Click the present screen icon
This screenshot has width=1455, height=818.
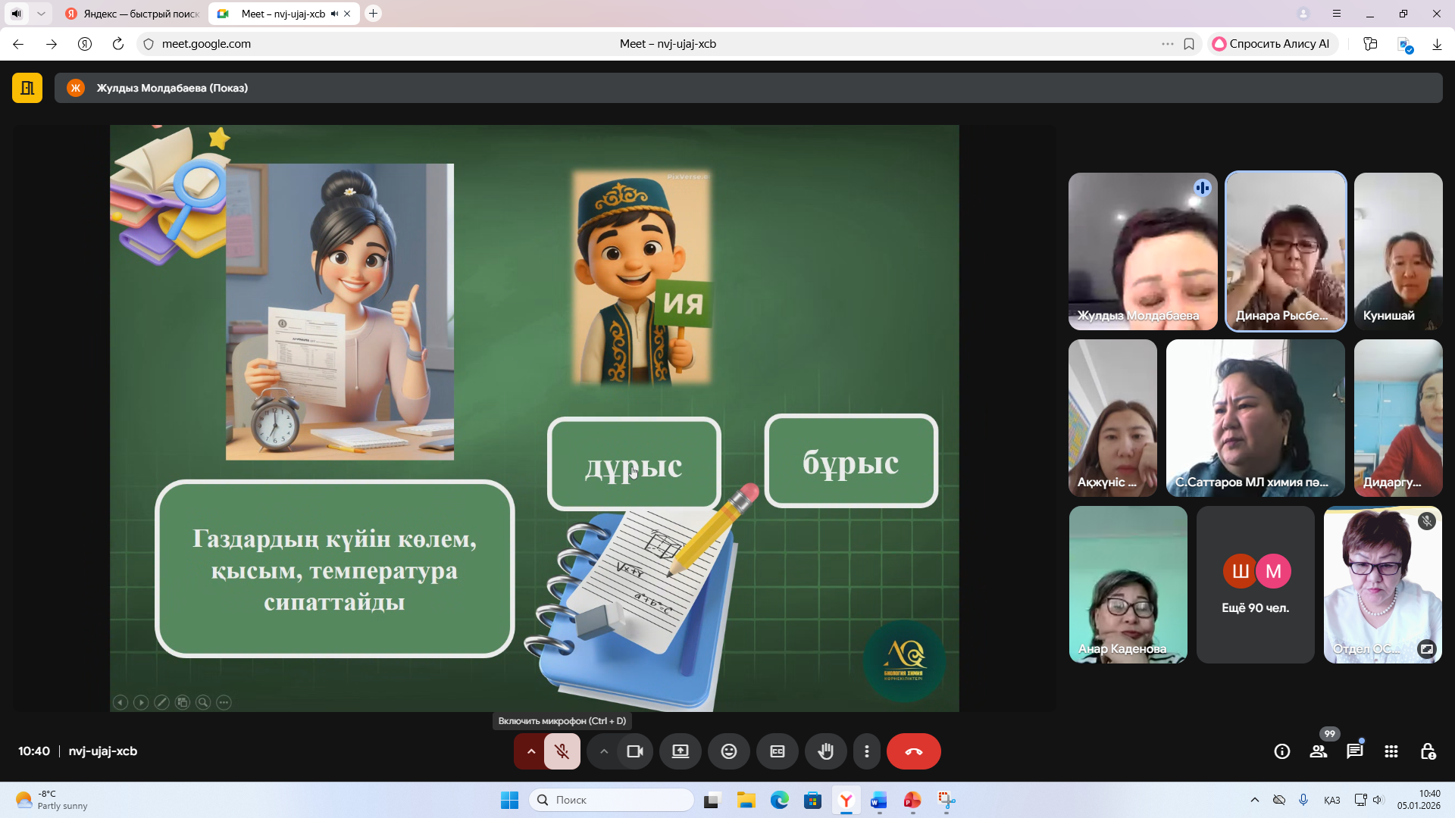(x=680, y=751)
